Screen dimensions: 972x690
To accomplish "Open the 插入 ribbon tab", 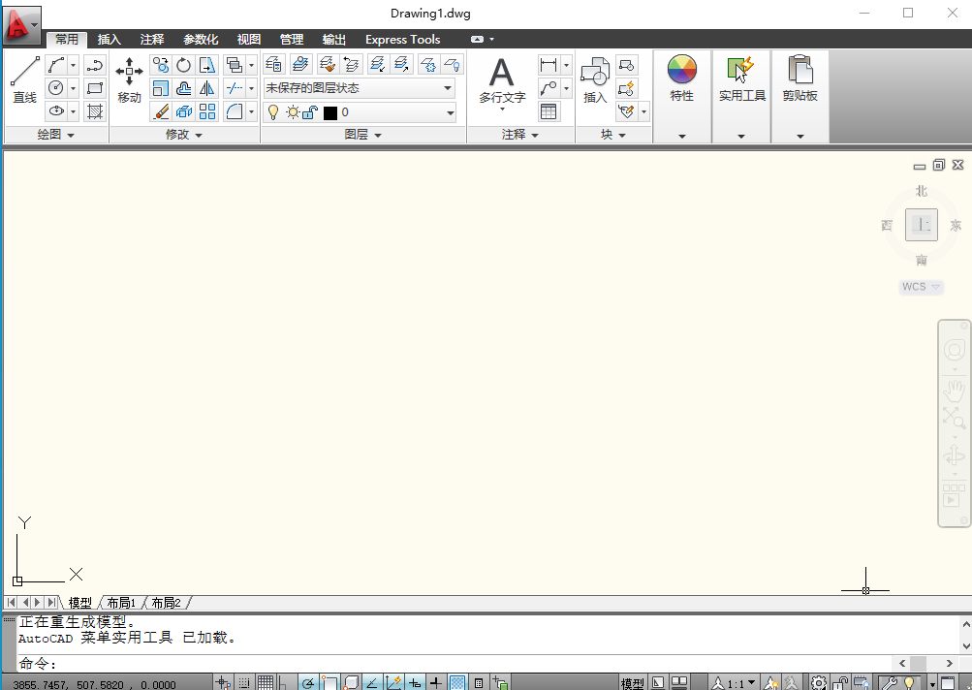I will [109, 40].
